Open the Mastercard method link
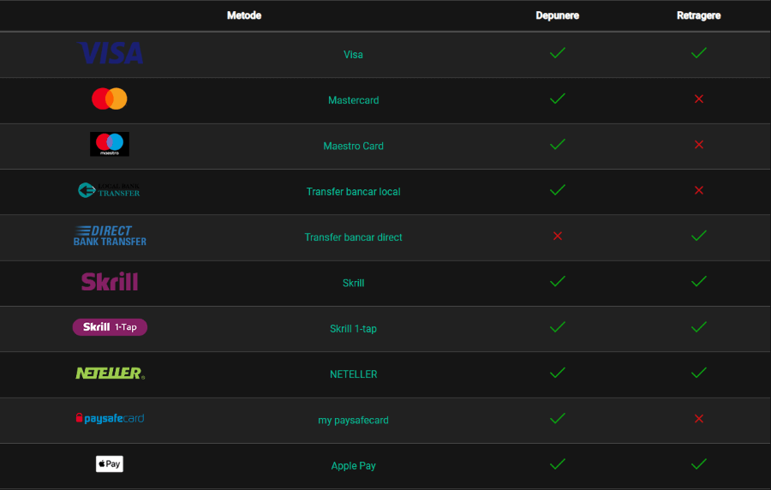The image size is (771, 490). [354, 100]
